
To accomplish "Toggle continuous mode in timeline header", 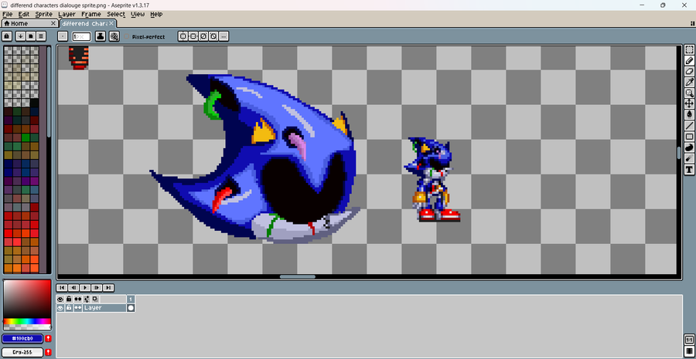I will [77, 300].
